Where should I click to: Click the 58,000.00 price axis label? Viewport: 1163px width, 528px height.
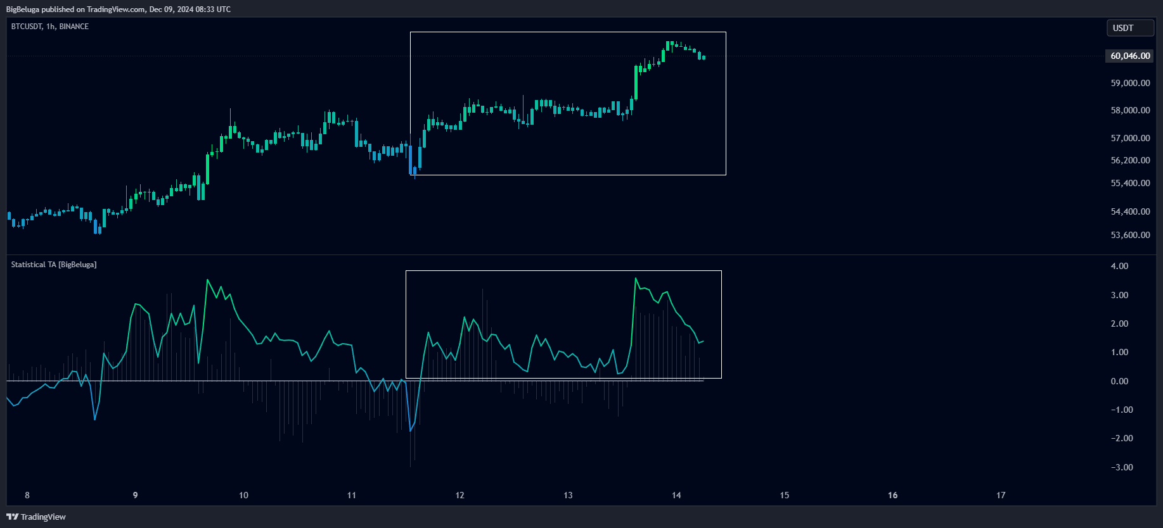tap(1130, 110)
